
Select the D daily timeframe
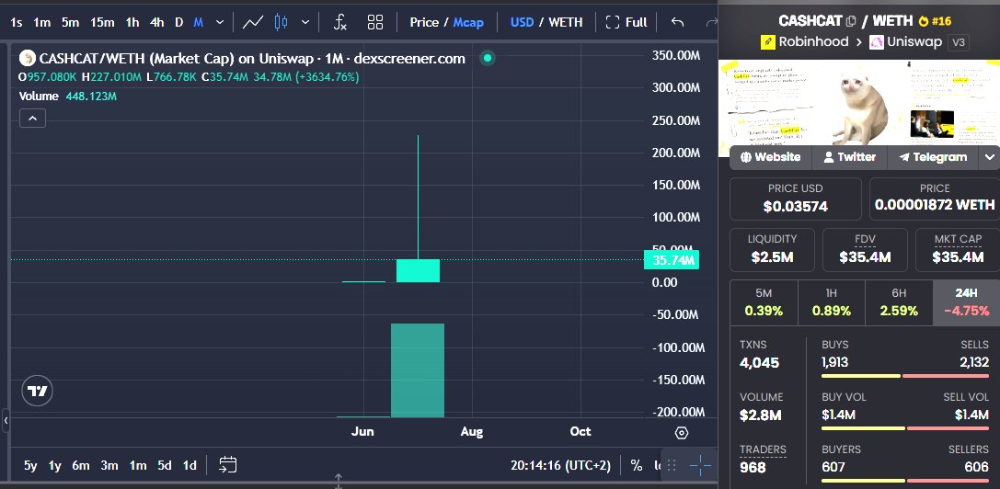(179, 22)
